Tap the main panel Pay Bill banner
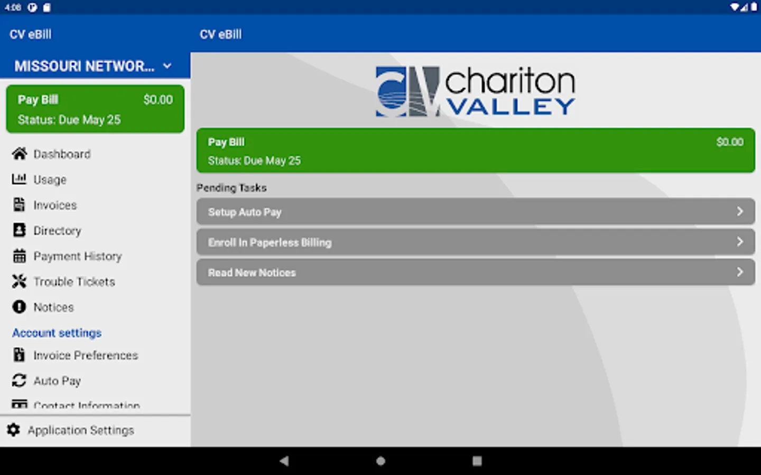Viewport: 761px width, 475px height. (476, 150)
